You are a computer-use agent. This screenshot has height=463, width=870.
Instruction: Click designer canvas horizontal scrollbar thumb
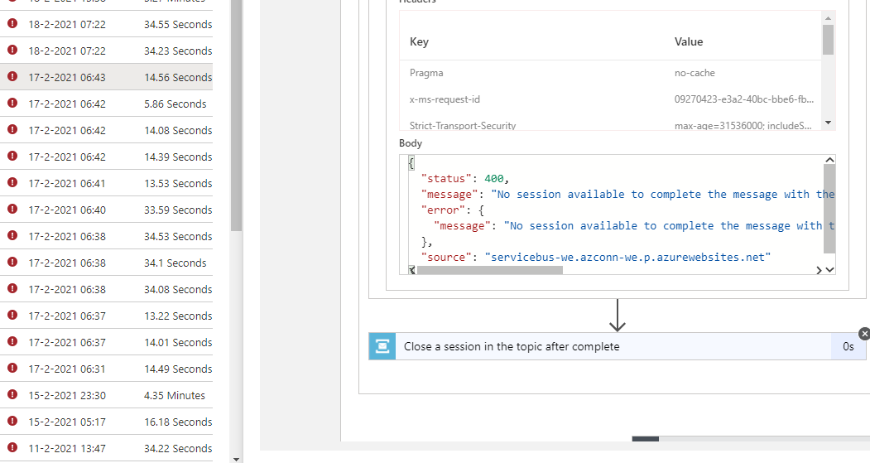(x=646, y=439)
